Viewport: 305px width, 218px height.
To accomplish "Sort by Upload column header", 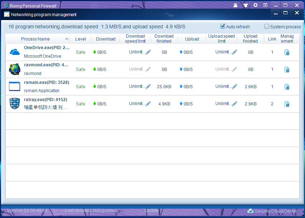I will point(192,39).
